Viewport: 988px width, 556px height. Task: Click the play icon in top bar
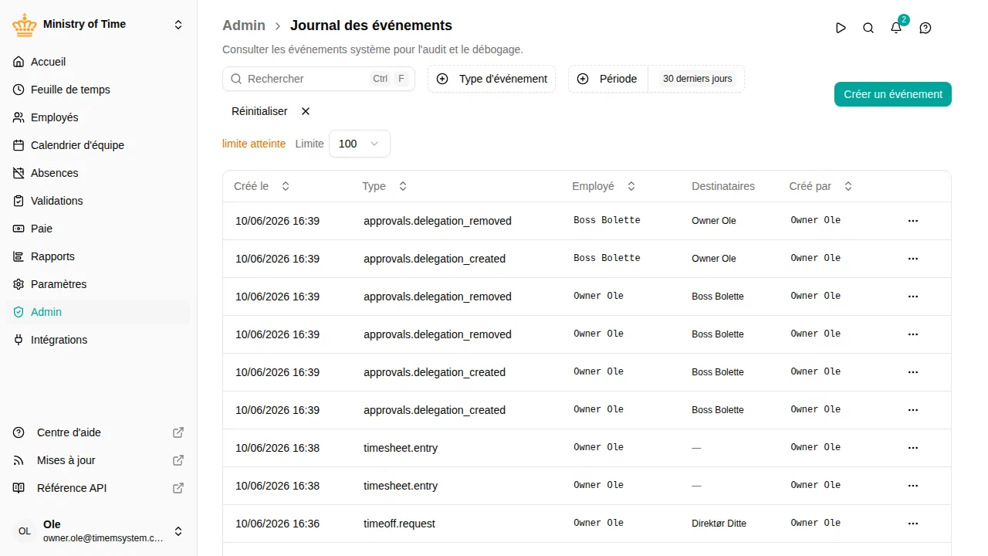click(x=841, y=28)
